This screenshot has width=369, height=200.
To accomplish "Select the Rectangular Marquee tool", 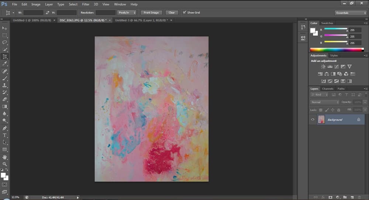I will (x=4, y=35).
